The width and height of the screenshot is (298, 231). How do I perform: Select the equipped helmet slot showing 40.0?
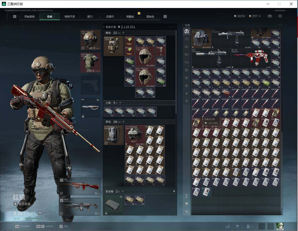(x=91, y=40)
